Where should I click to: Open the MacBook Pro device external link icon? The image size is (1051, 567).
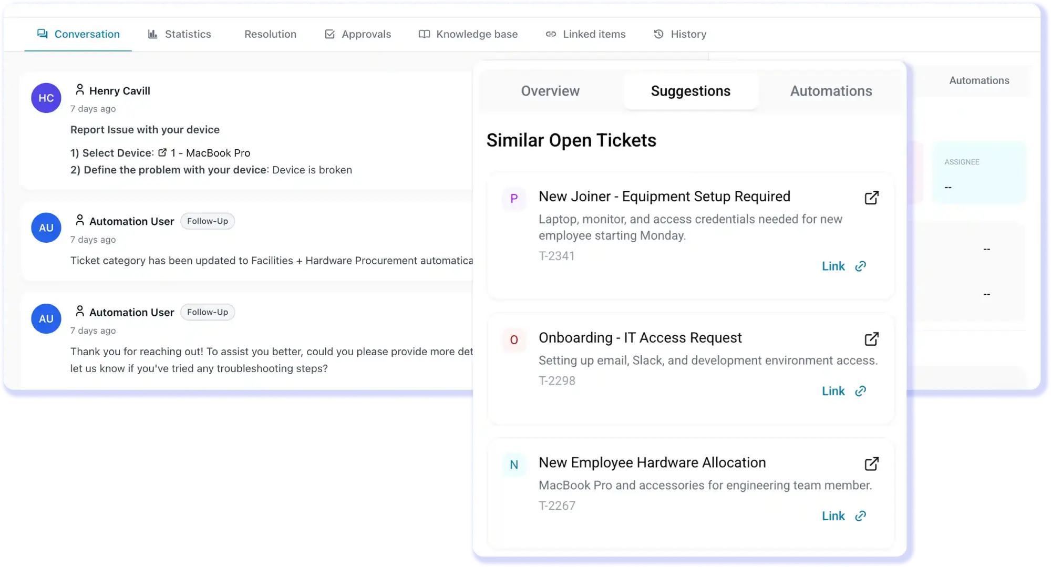coord(162,152)
